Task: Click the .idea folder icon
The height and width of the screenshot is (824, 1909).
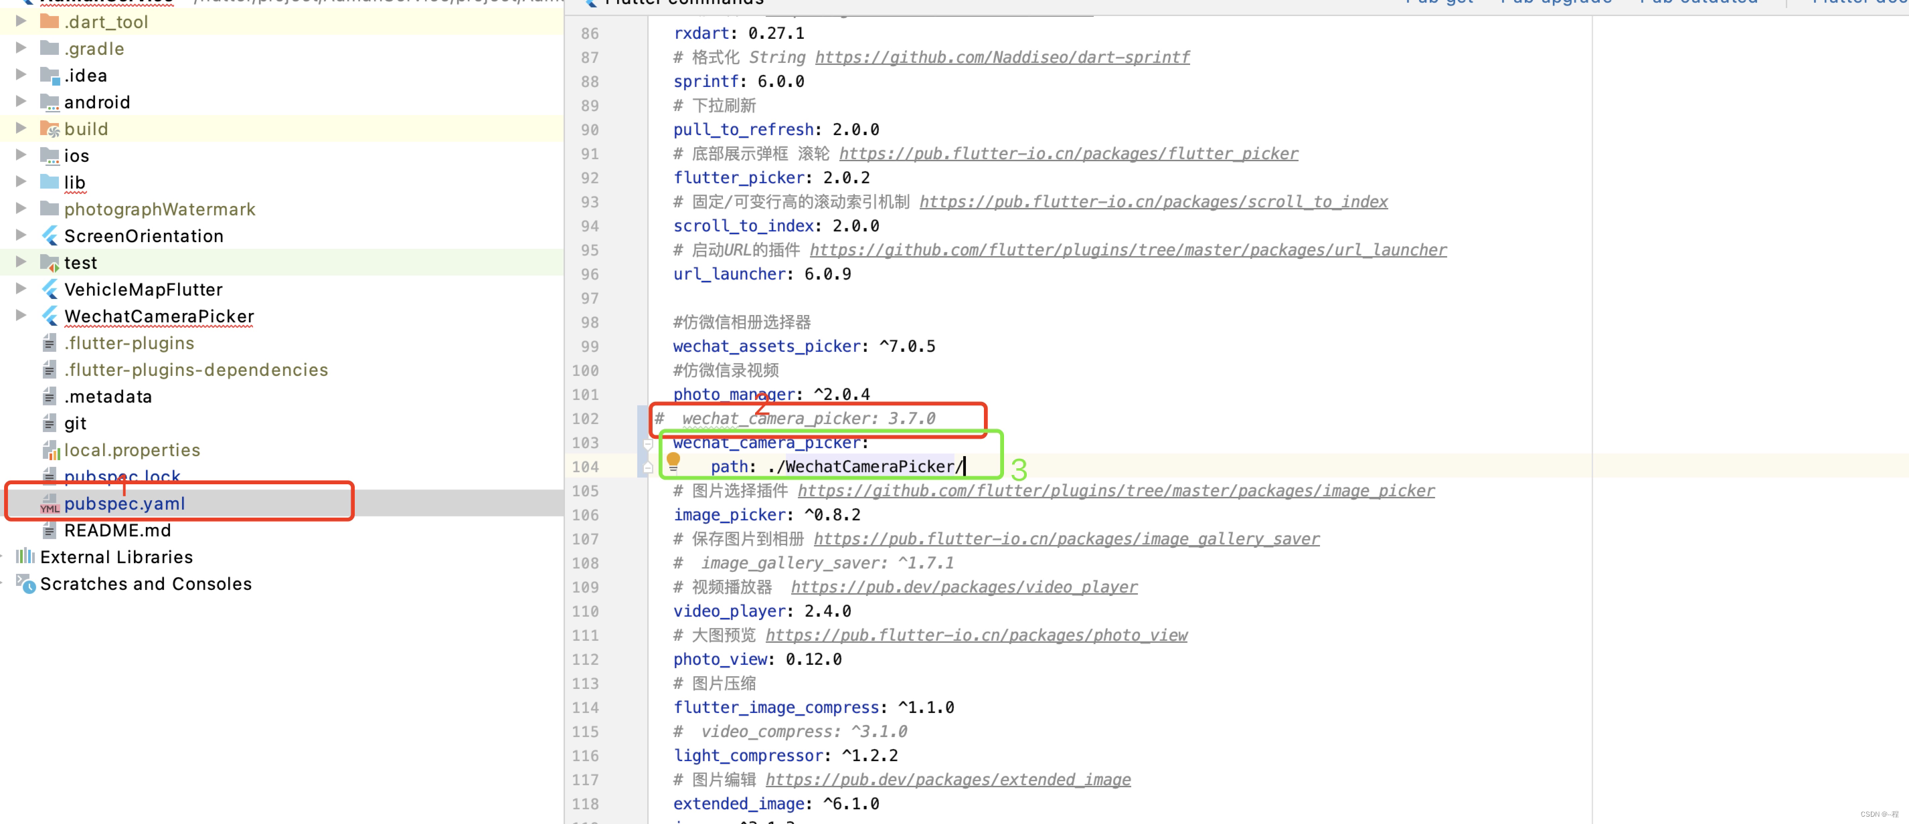Action: point(49,75)
